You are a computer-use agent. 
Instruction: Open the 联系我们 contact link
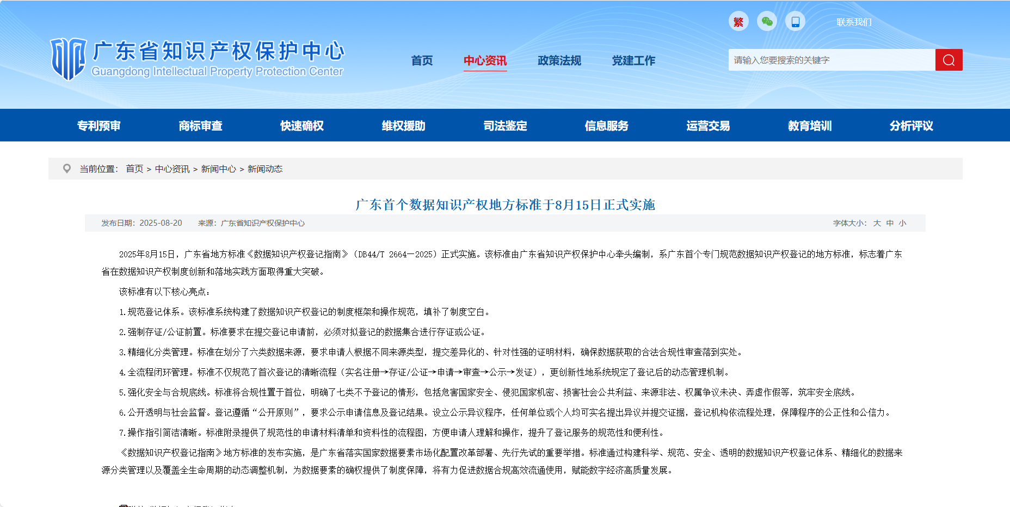click(854, 22)
